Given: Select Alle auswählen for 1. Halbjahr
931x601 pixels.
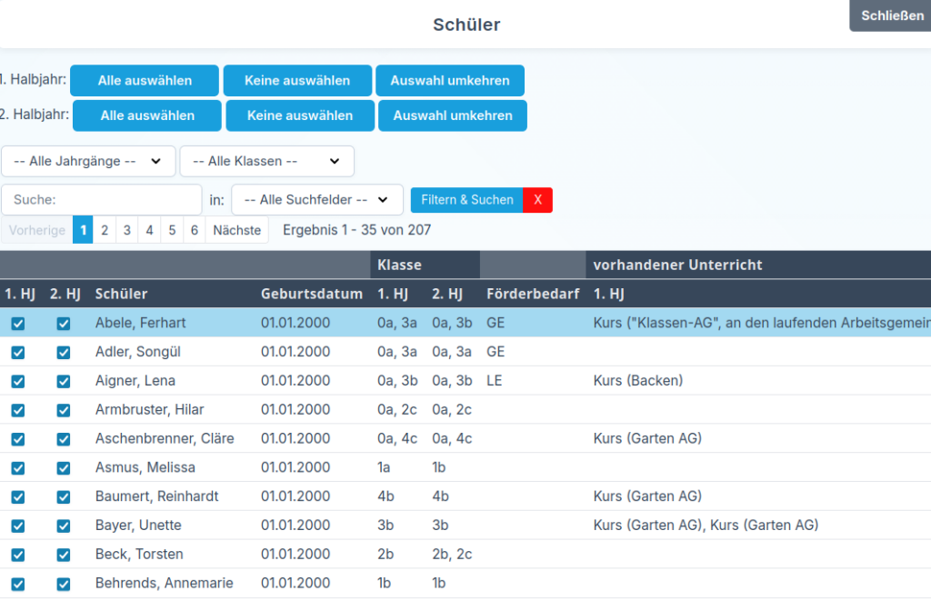Looking at the screenshot, I should pos(145,81).
